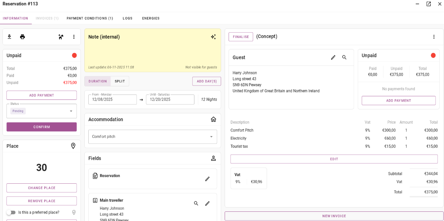The height and width of the screenshot is (221, 444).
Task: Open the three-dot menu in left toolbar
Action: [74, 37]
